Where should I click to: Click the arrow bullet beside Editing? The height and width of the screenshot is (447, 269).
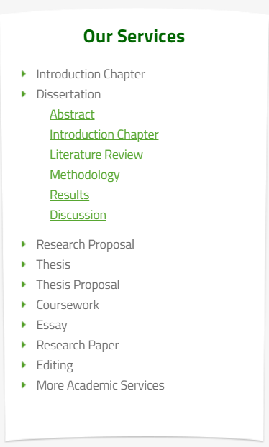point(24,365)
